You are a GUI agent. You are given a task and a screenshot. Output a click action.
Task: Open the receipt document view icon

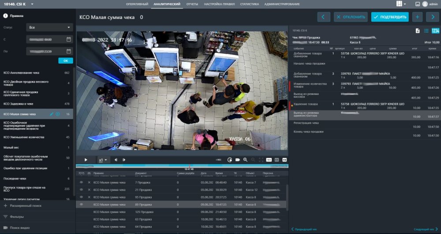pyautogui.click(x=417, y=30)
